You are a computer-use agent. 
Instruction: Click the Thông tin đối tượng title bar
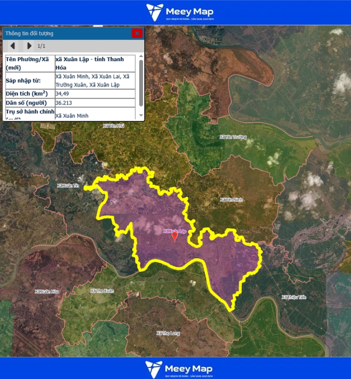point(63,34)
